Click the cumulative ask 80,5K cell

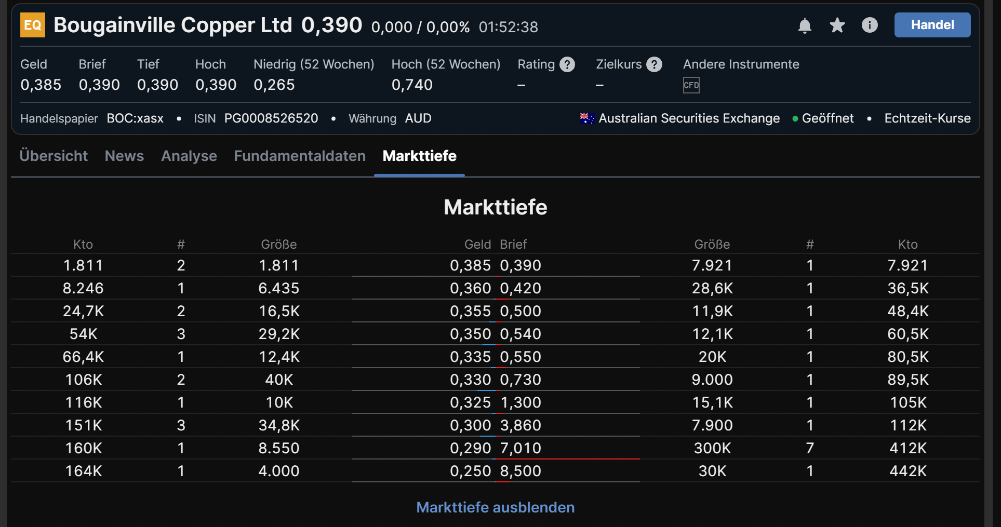tap(908, 357)
